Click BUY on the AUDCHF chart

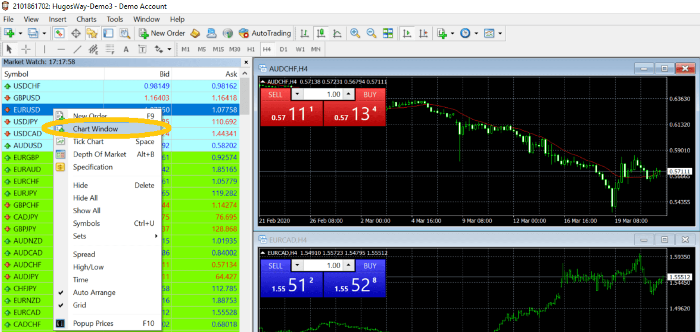point(370,94)
